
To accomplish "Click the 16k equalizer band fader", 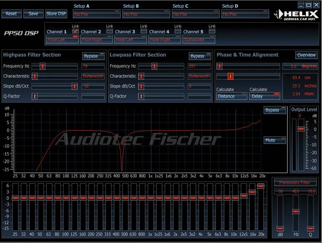I will coord(252,192).
